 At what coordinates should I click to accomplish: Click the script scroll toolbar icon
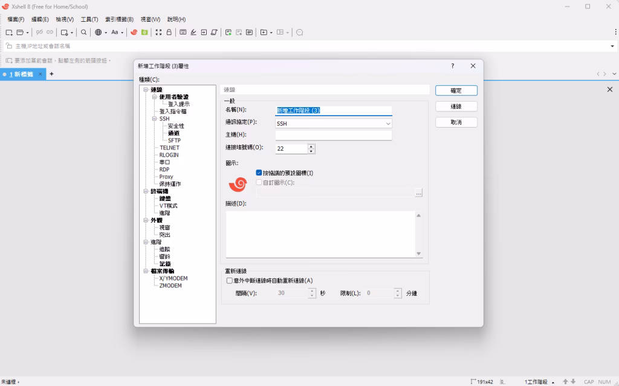click(x=214, y=33)
